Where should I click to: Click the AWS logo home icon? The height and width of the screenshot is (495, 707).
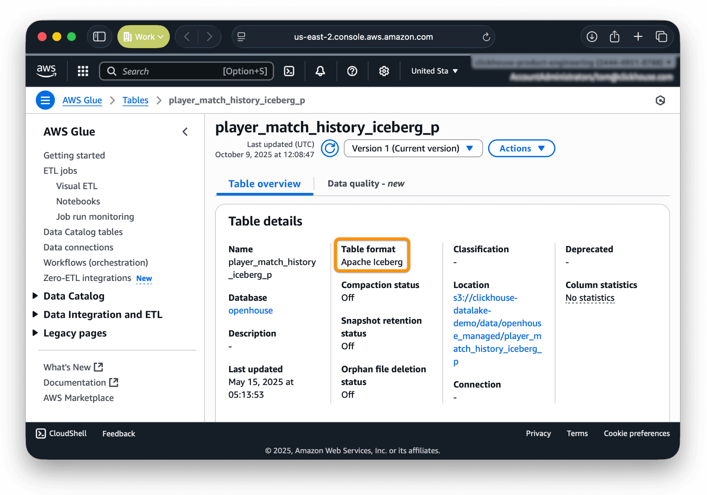pyautogui.click(x=47, y=71)
